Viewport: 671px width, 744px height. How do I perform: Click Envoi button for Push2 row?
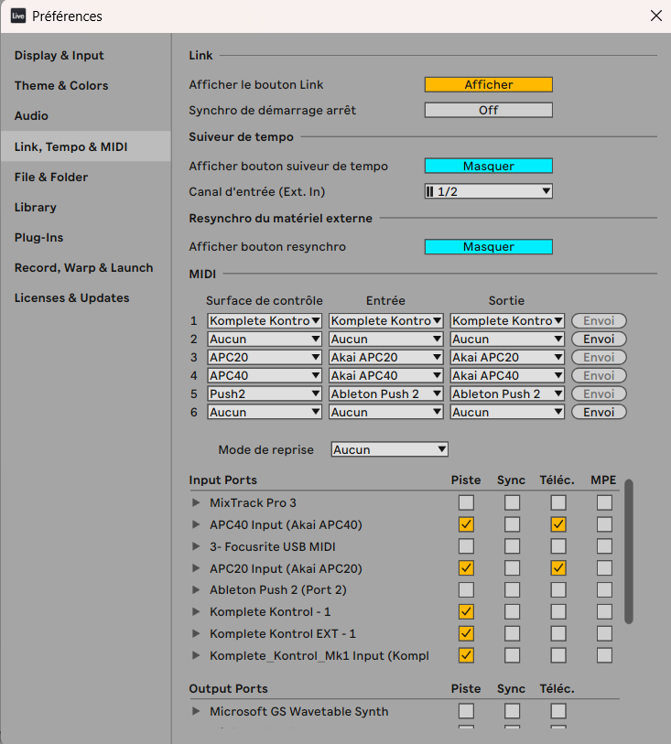coord(599,394)
